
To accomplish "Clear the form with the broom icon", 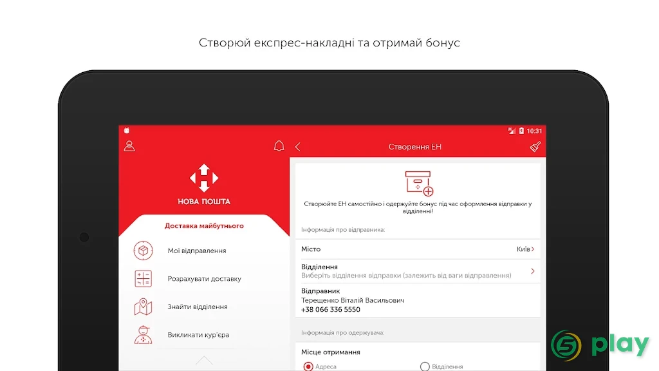I will point(535,146).
